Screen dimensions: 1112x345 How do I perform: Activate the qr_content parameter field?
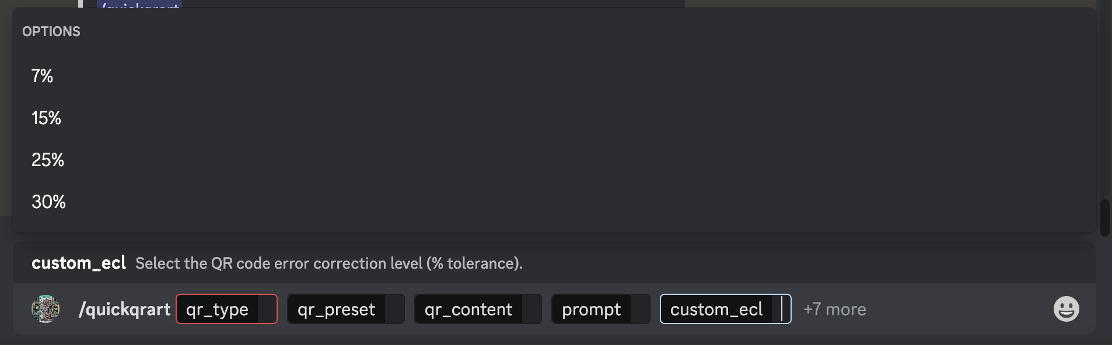point(477,309)
